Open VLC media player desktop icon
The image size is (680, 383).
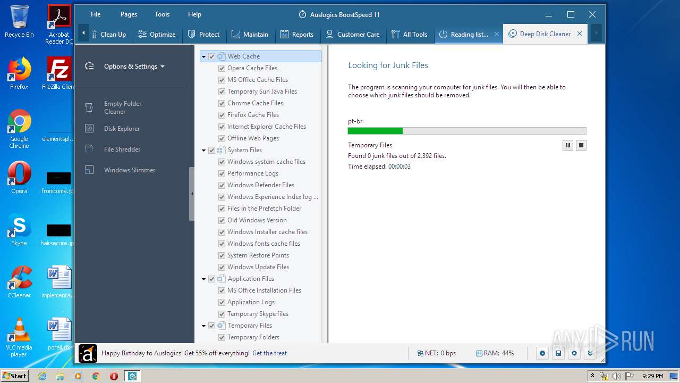tap(19, 337)
